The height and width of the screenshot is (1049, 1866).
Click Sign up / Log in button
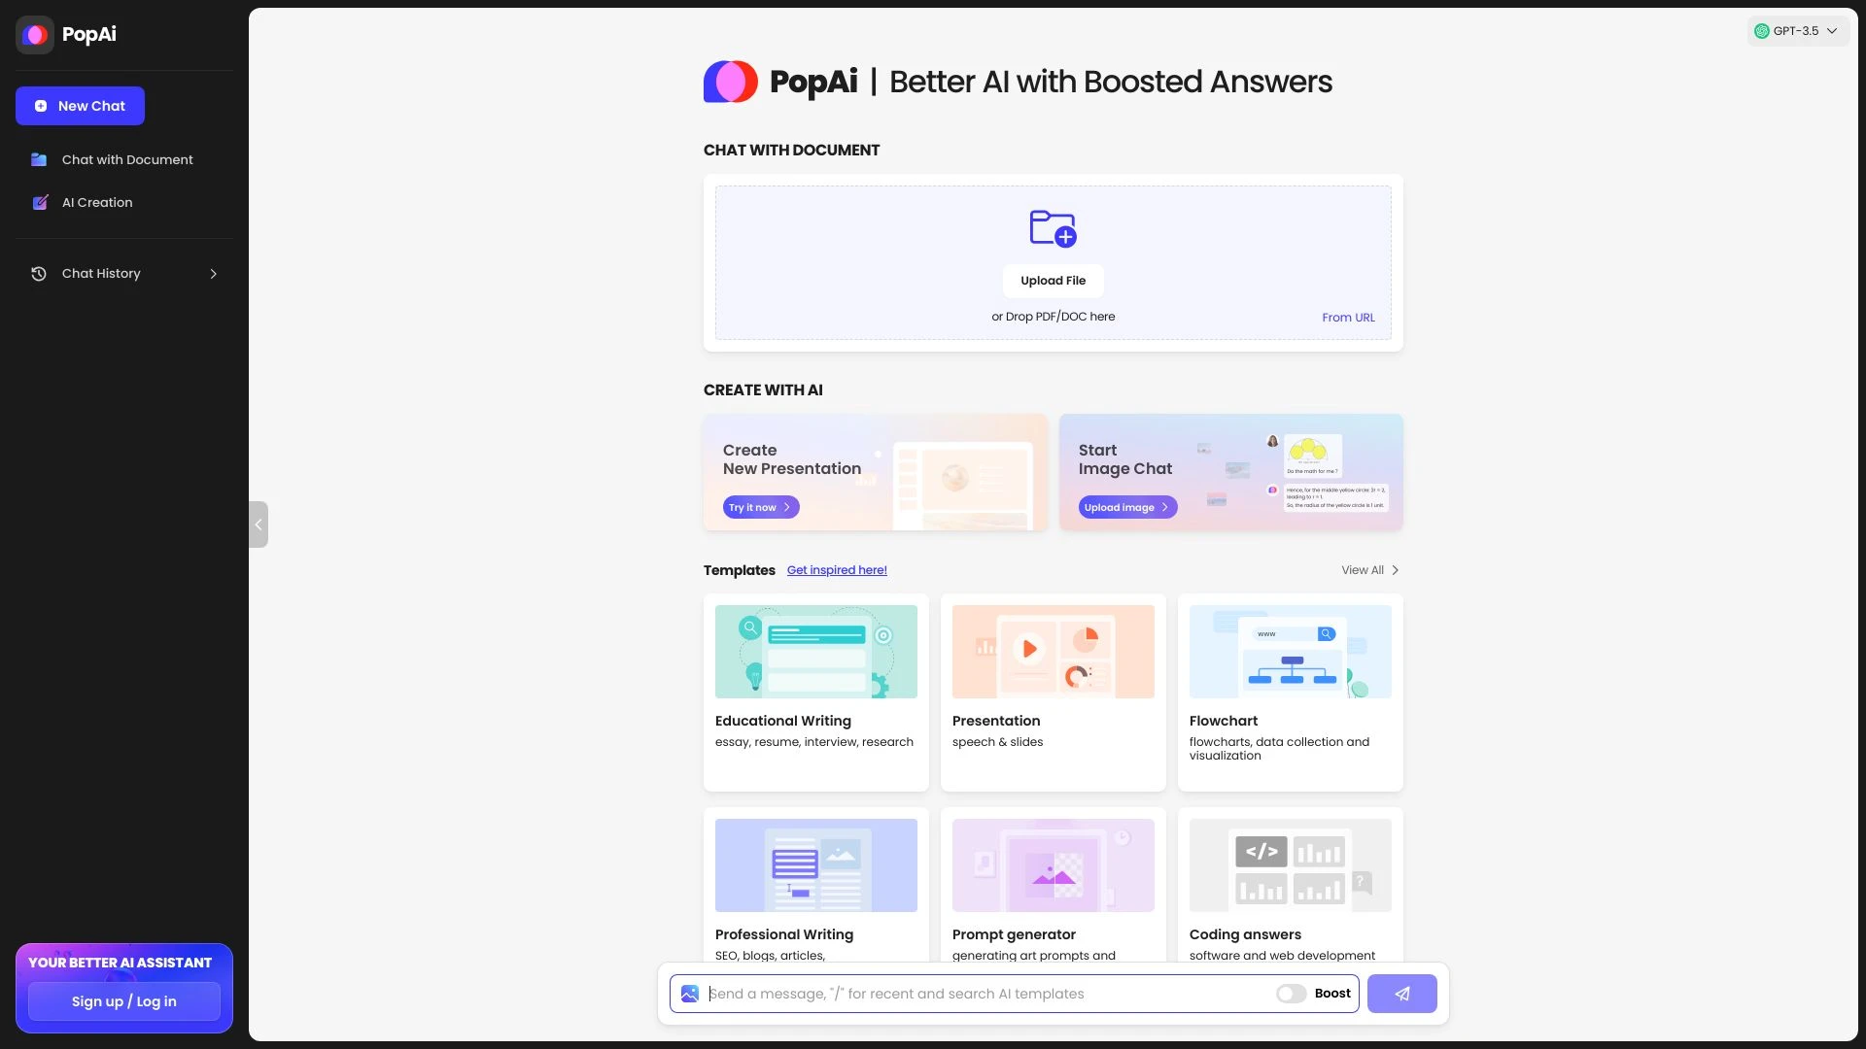[x=123, y=1000]
